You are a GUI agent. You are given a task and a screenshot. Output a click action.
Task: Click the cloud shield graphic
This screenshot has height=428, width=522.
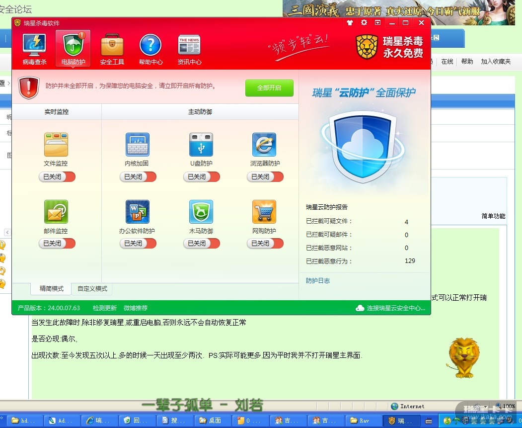coord(363,147)
